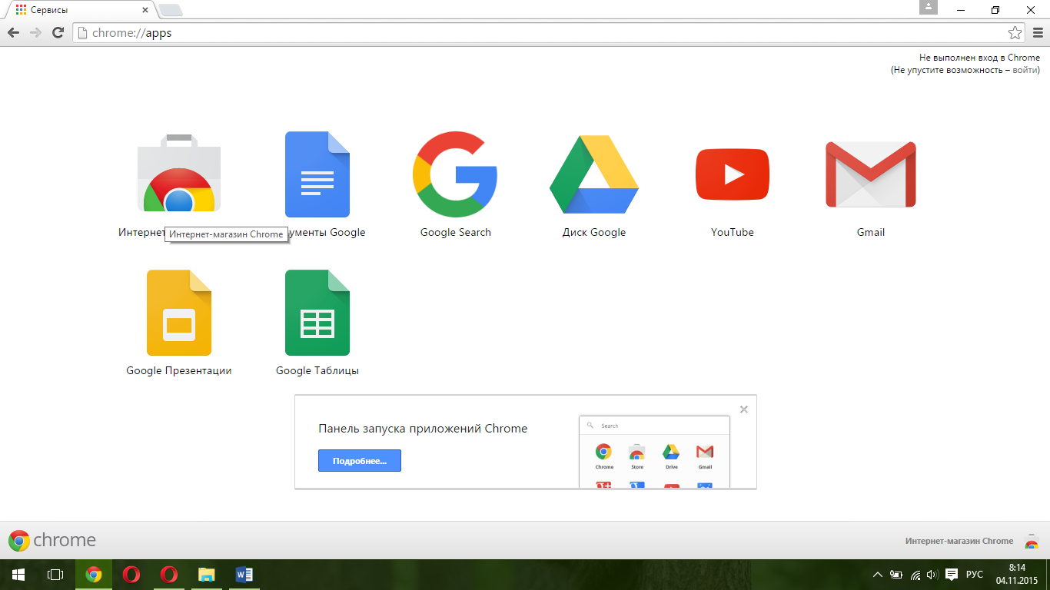Open the Chrome Web Store app icon
The height and width of the screenshot is (590, 1050).
click(x=179, y=174)
